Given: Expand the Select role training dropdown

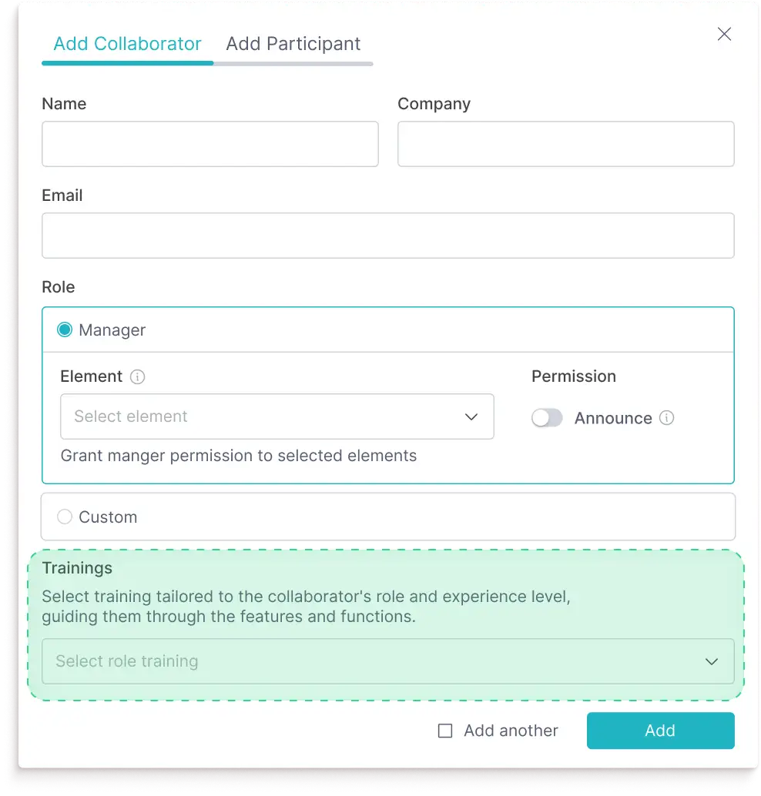Looking at the screenshot, I should 387,661.
